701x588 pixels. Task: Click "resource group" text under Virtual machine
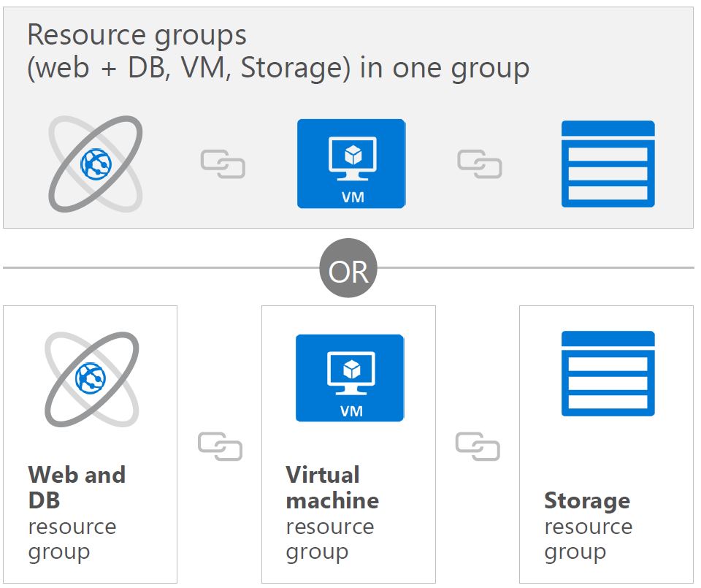(330, 540)
